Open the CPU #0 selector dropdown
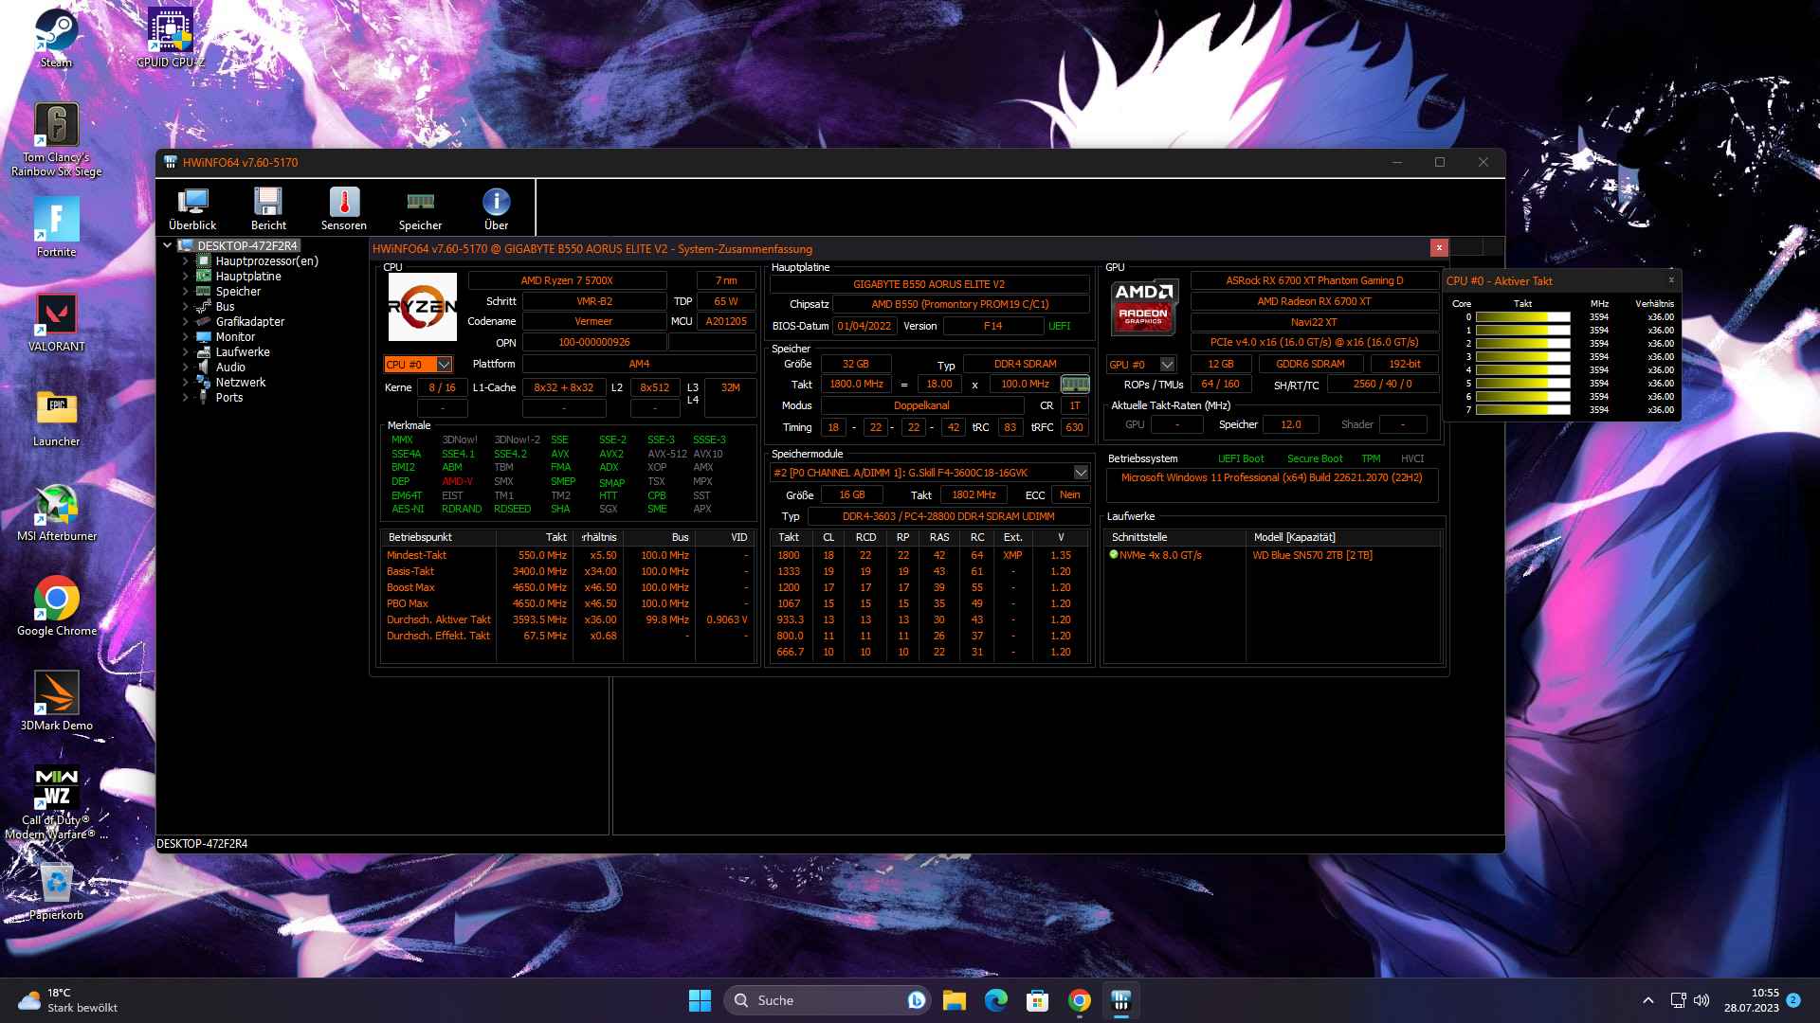The width and height of the screenshot is (1820, 1023). click(x=444, y=365)
